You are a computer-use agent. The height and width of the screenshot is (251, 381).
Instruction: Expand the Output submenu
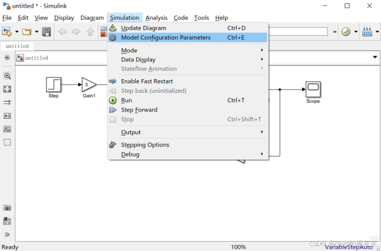(188, 132)
